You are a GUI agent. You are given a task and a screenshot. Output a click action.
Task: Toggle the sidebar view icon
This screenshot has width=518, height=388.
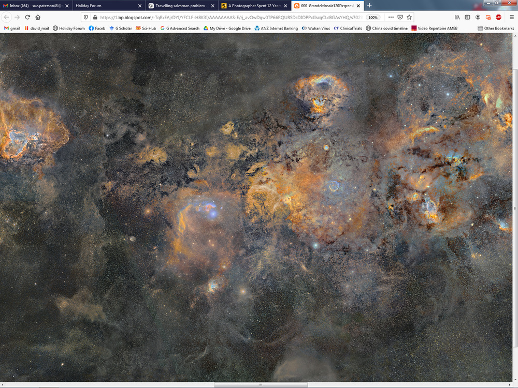click(x=467, y=17)
